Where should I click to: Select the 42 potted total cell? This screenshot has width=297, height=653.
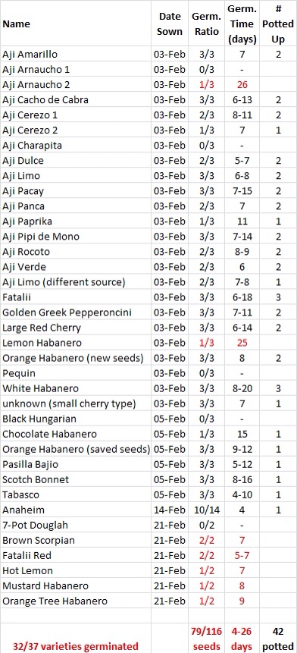click(278, 638)
